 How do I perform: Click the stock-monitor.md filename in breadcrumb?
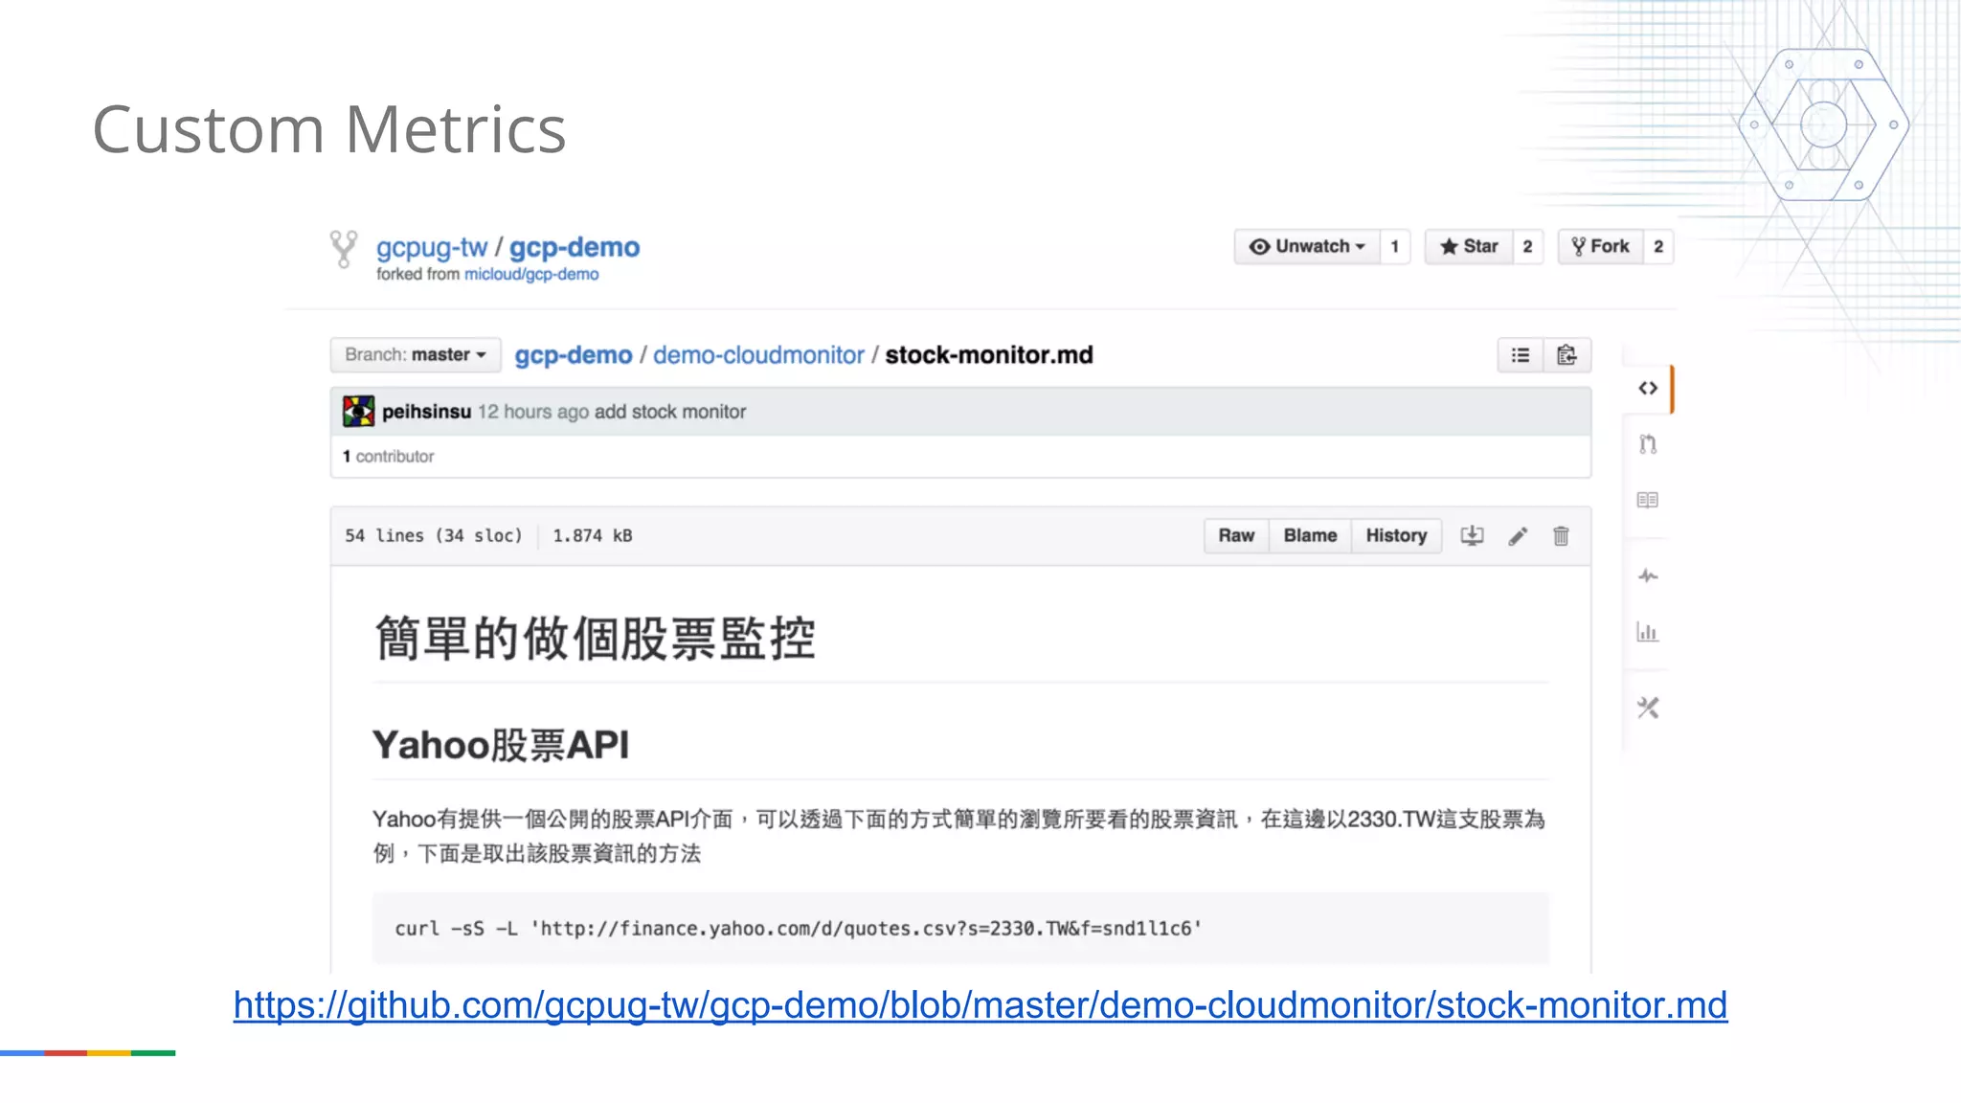pos(989,355)
